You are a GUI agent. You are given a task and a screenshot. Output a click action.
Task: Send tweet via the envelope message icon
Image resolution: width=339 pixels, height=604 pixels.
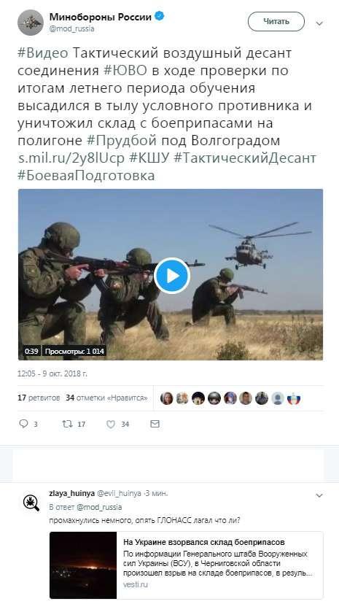(155, 424)
